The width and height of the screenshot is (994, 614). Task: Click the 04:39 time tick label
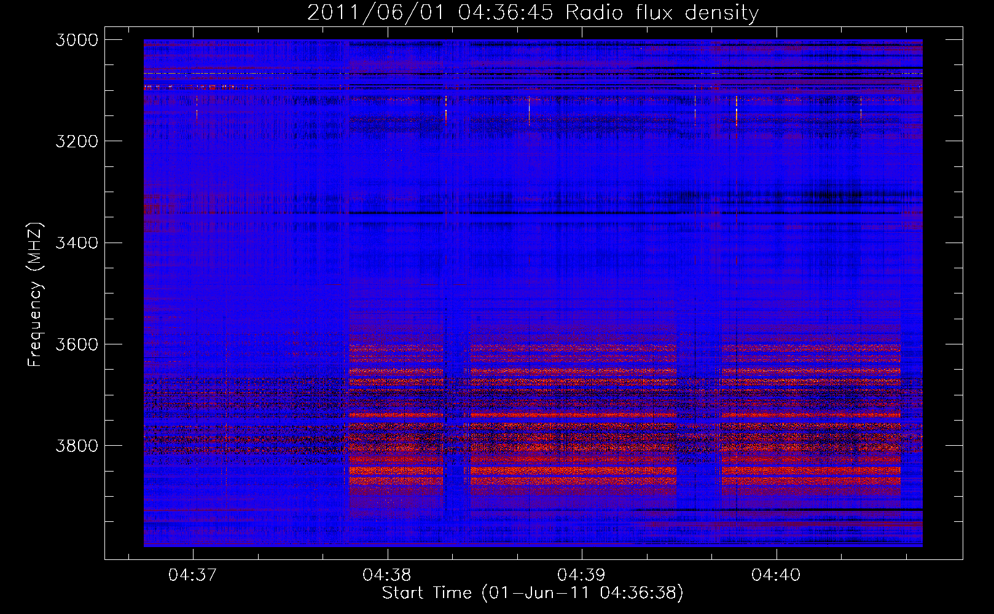[581, 575]
